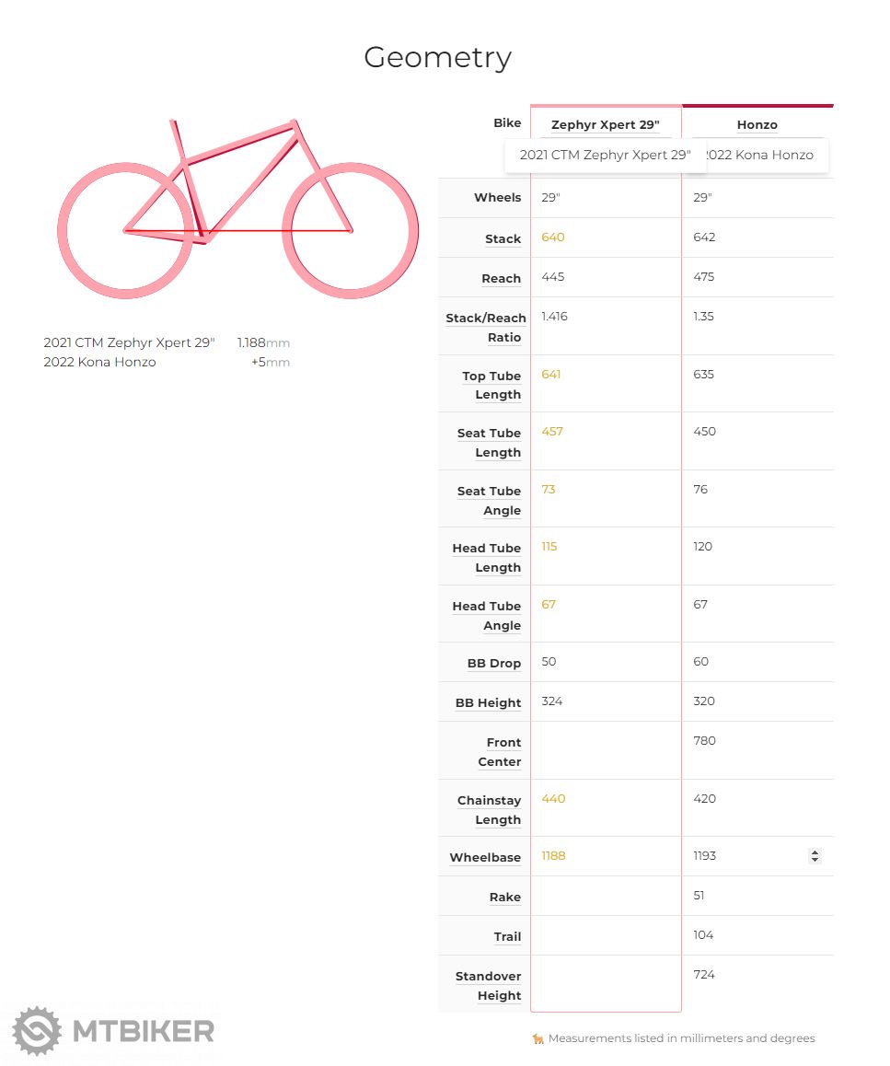Image resolution: width=890 pixels, height=1066 pixels.
Task: Select the Zephyr Xpert 29" column header
Action: pyautogui.click(x=605, y=125)
